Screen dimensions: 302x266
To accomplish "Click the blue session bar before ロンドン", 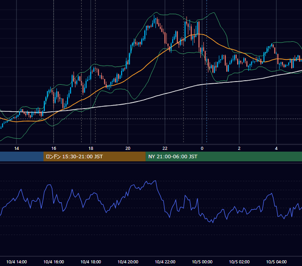I will (22, 156).
